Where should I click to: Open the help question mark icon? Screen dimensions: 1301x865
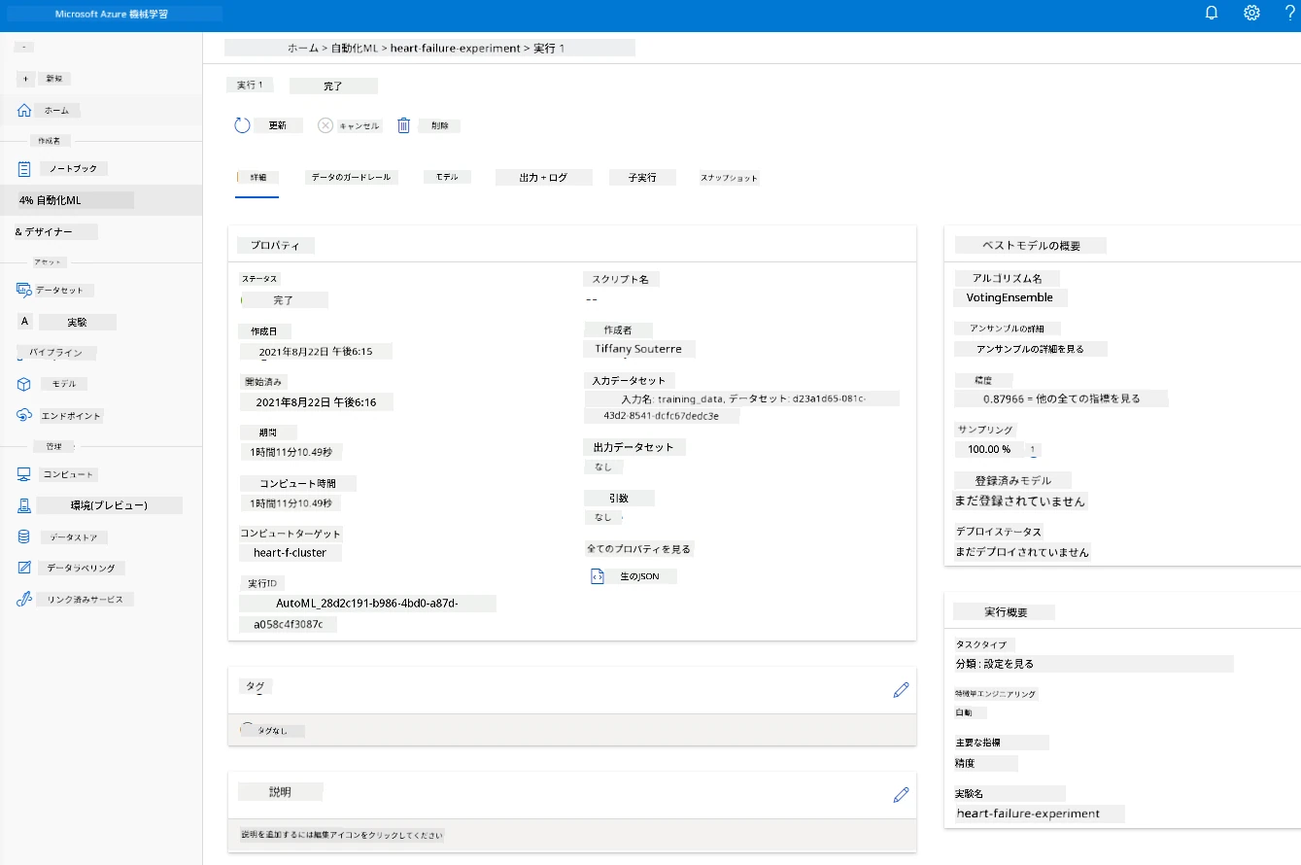click(x=1289, y=13)
